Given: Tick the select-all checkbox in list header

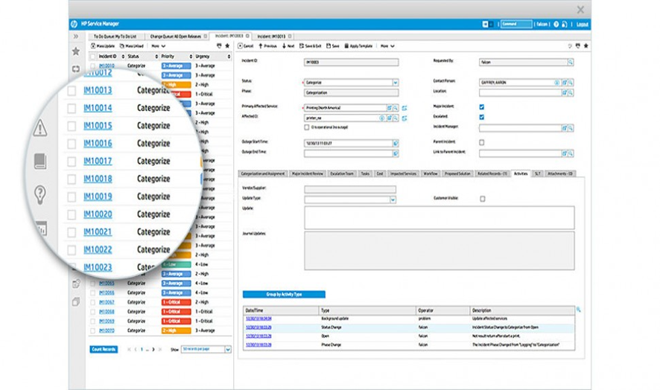Looking at the screenshot, I should coord(92,57).
